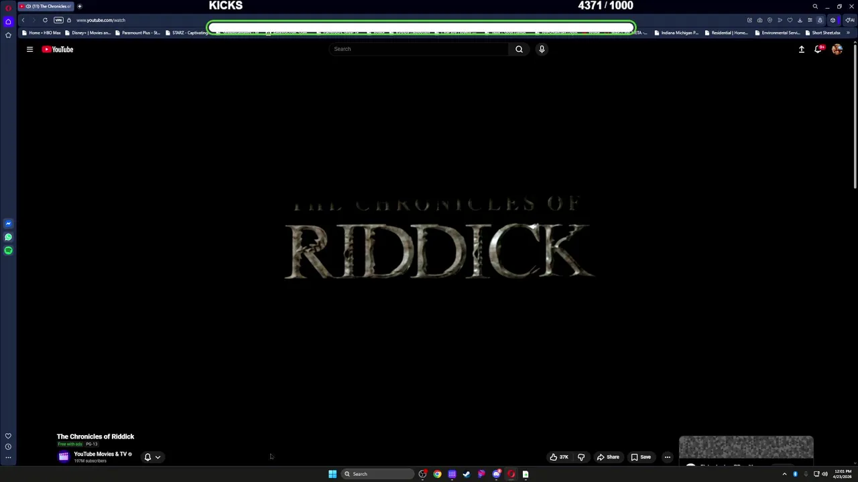Open YouTube Movies & TV channel
858x482 pixels.
tap(100, 454)
